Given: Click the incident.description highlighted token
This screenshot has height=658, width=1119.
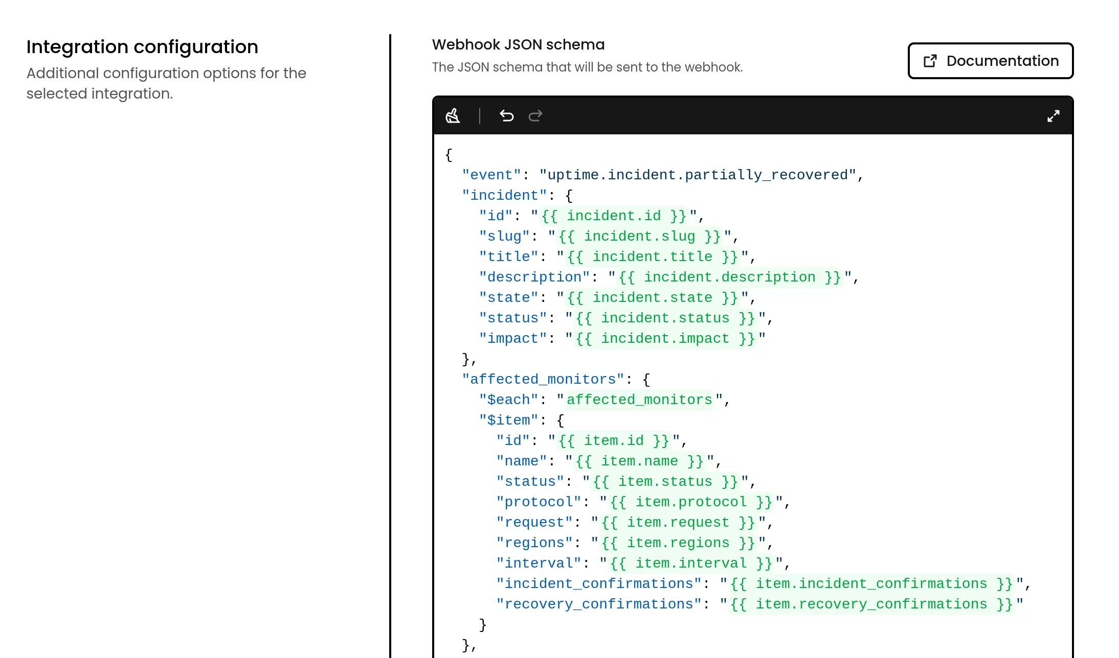Looking at the screenshot, I should (x=726, y=277).
